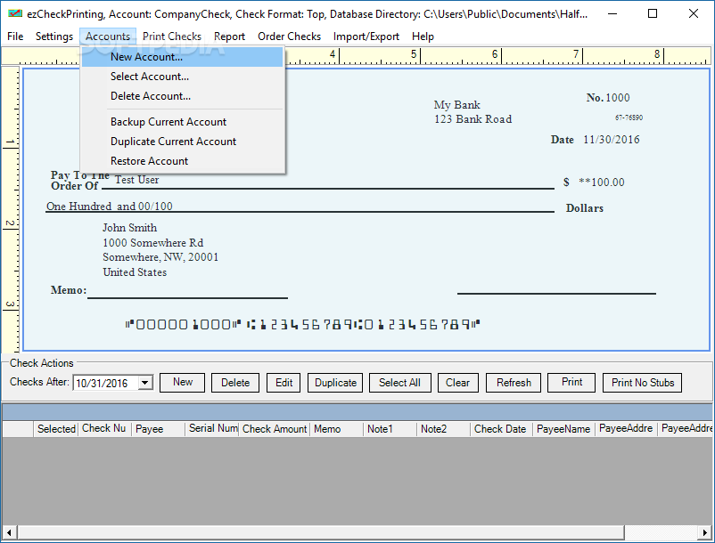This screenshot has width=715, height=543.
Task: Click the scroll left arrow of the grid
Action: pyautogui.click(x=9, y=531)
